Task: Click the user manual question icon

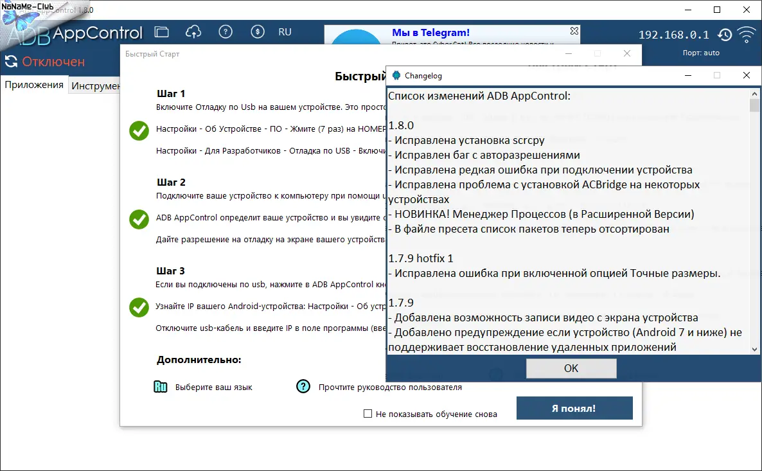Action: point(303,386)
